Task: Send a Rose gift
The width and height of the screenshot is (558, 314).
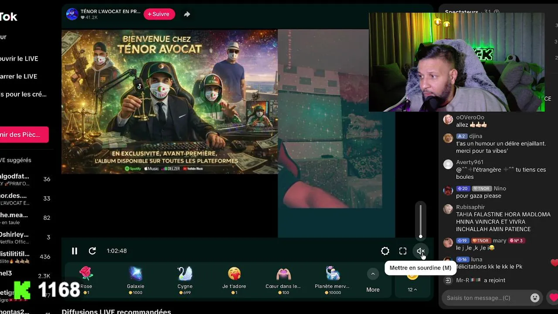Action: tap(86, 280)
